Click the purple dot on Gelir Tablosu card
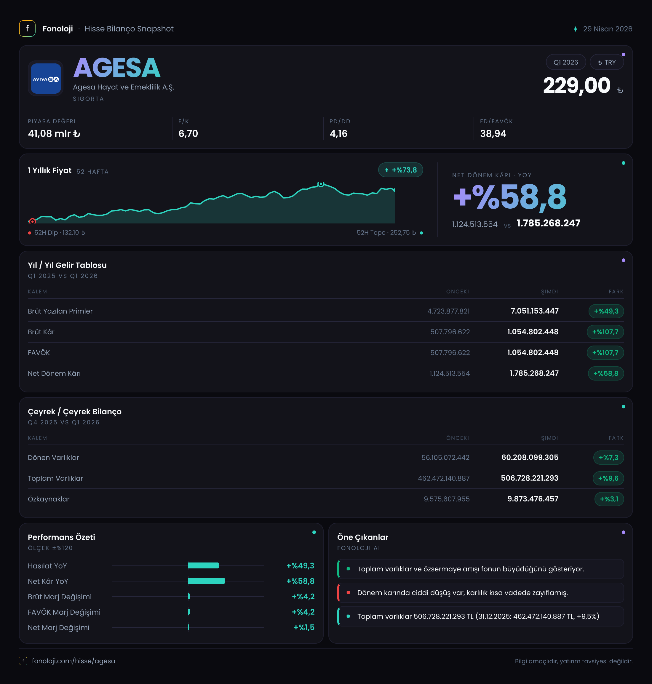This screenshot has width=652, height=684. pyautogui.click(x=624, y=260)
